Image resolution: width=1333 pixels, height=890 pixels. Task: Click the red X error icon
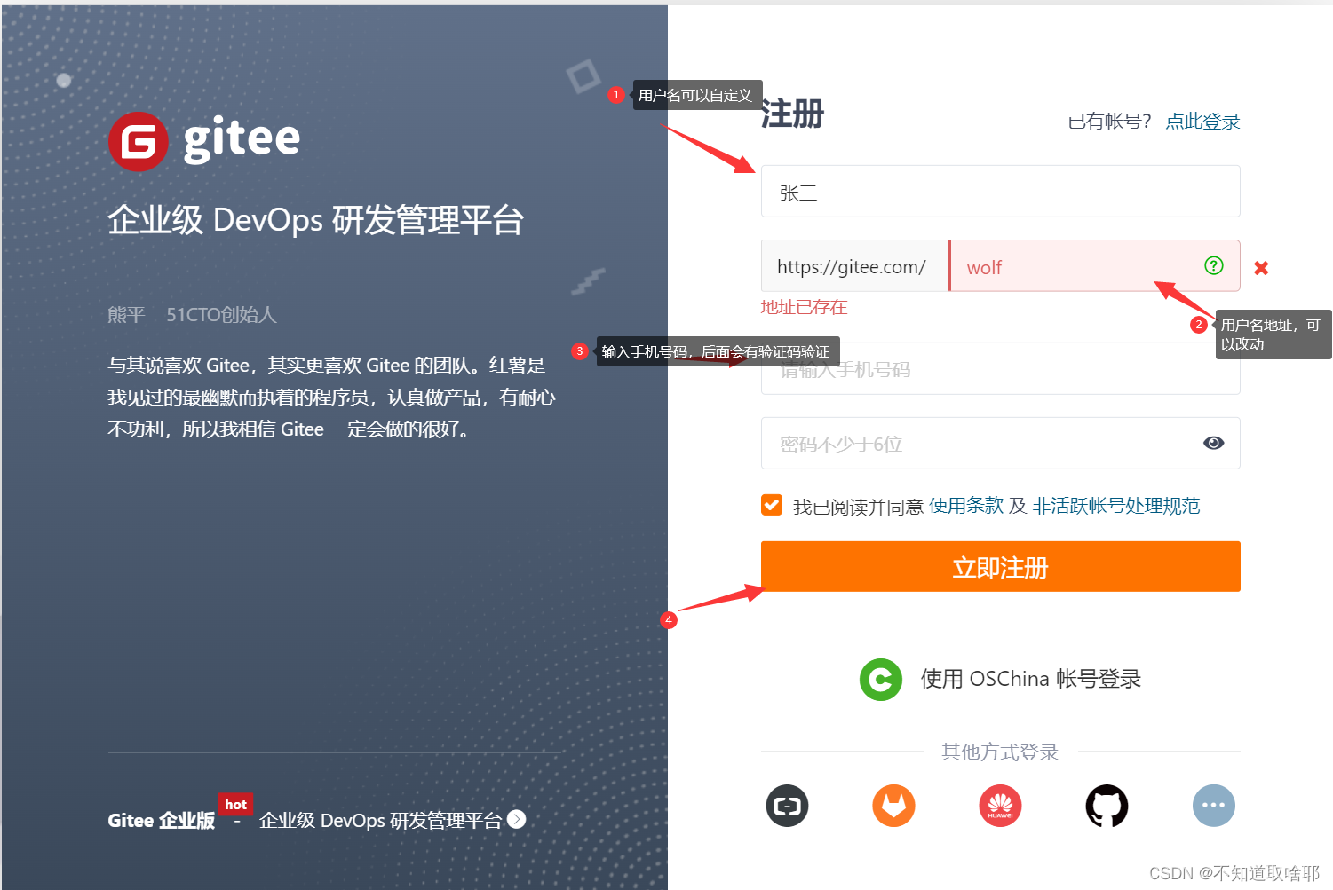(x=1261, y=268)
